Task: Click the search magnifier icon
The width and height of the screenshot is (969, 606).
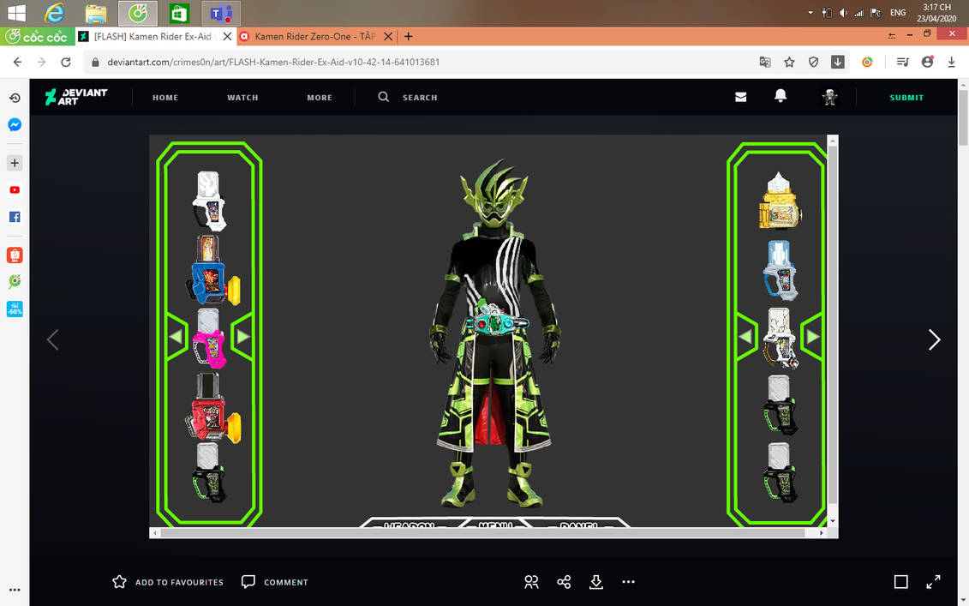Action: tap(384, 97)
